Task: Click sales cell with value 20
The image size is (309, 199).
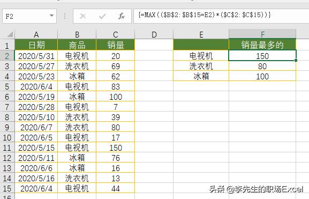Action: [x=116, y=56]
